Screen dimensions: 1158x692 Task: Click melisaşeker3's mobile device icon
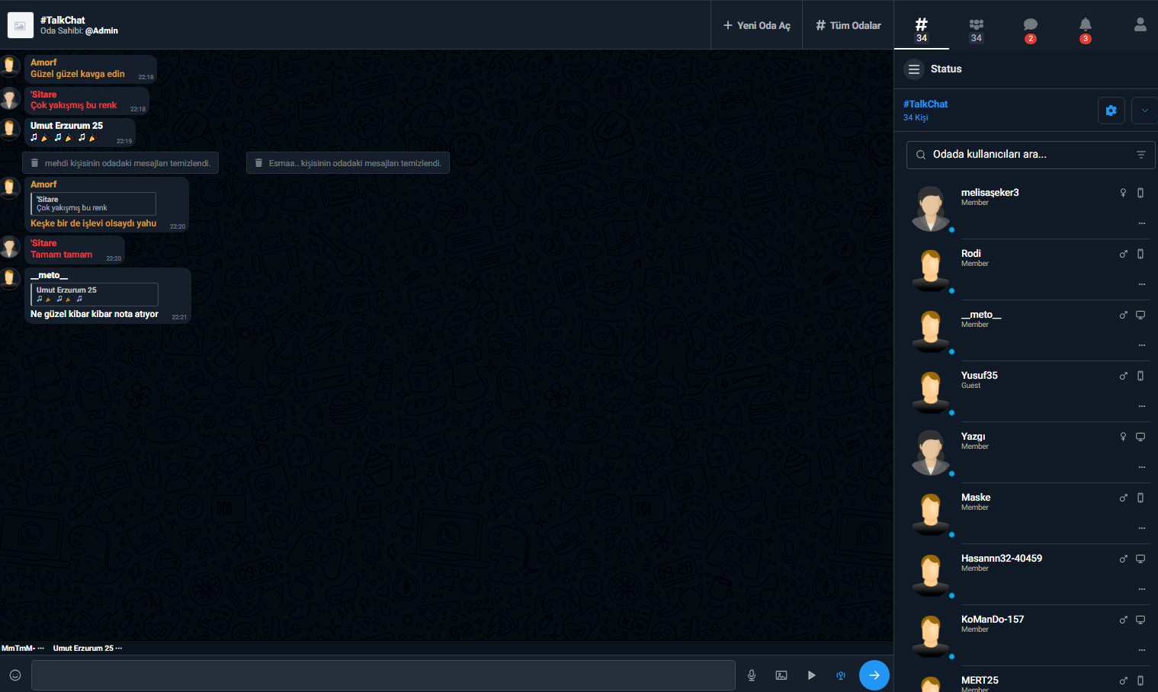1140,193
